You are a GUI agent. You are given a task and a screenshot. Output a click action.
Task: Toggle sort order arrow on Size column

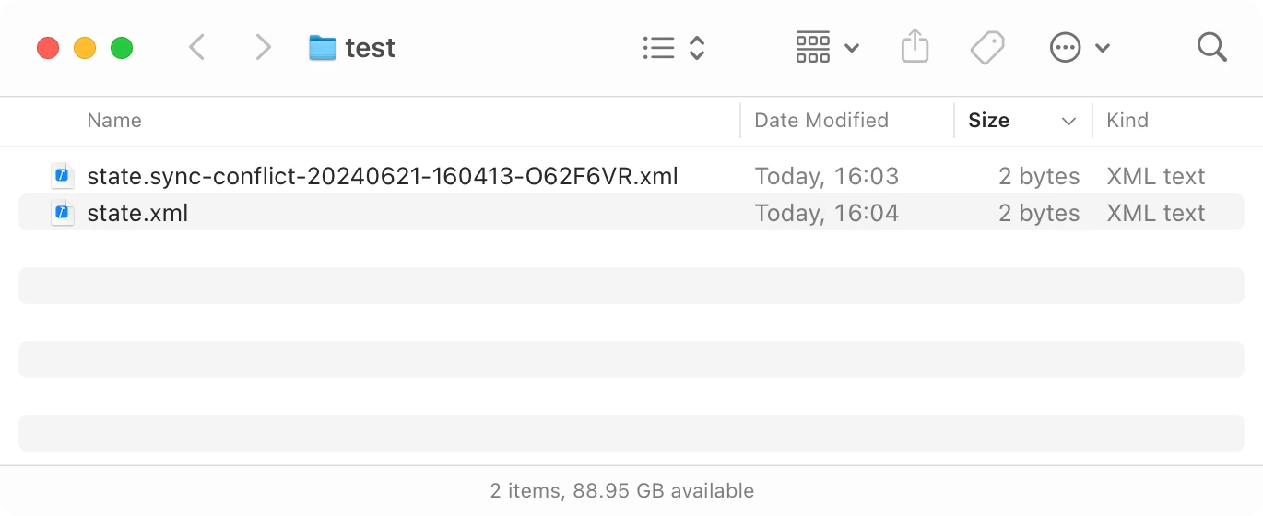[1069, 121]
